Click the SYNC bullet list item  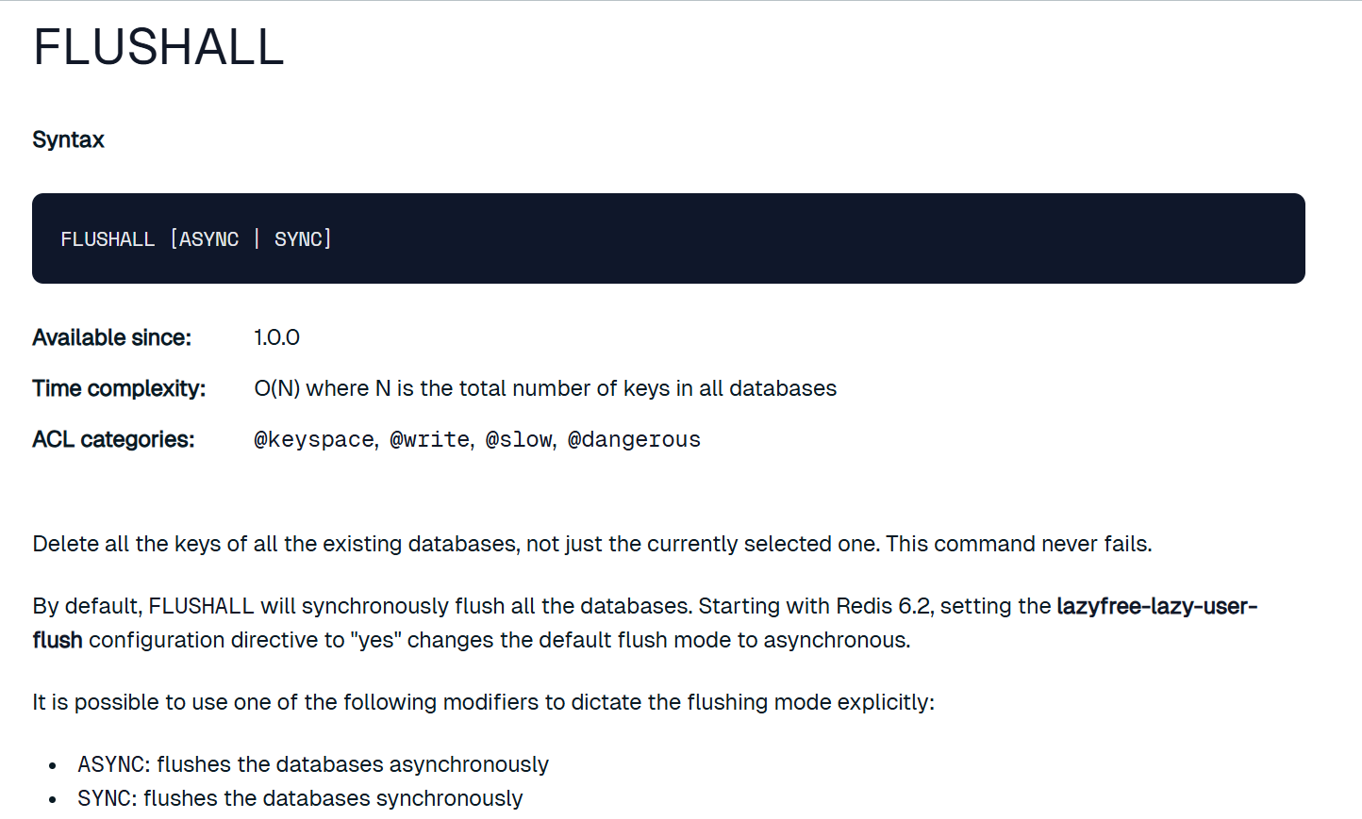click(300, 798)
